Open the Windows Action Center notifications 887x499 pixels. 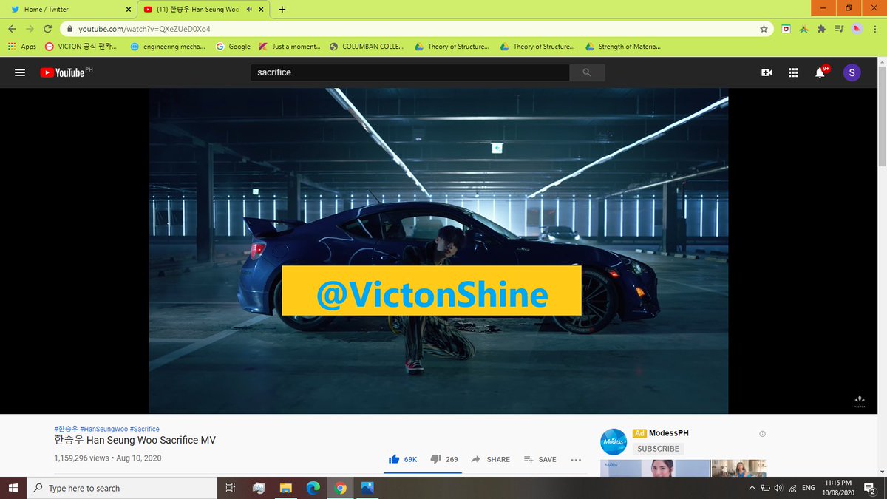point(871,488)
